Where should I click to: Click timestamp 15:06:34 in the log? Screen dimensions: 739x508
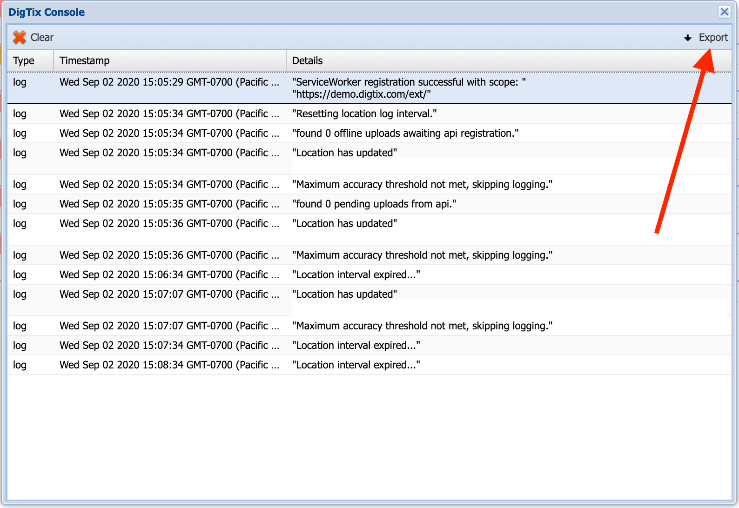coord(169,274)
